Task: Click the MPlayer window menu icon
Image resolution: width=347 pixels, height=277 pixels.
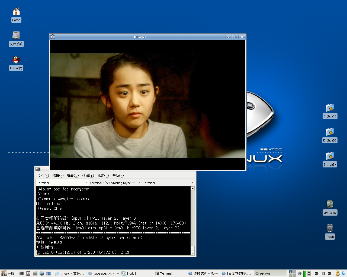Action: click(x=53, y=37)
